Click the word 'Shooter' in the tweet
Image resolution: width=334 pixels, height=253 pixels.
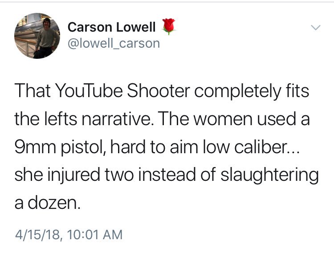pos(159,90)
